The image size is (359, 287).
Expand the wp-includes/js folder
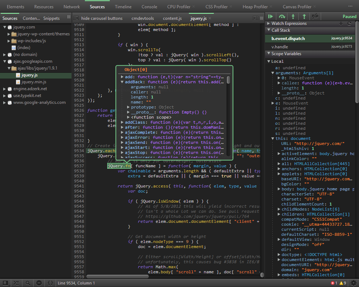[x=9, y=41]
